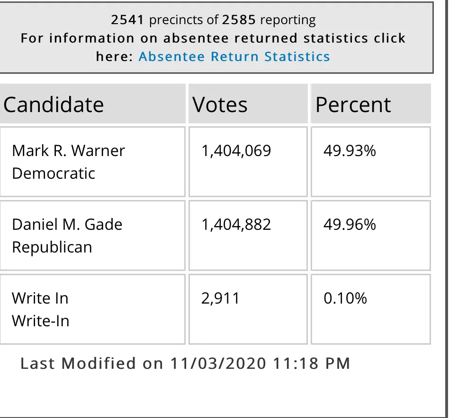Open the Absentee Return Statistics link
The width and height of the screenshot is (449, 418).
pos(234,57)
